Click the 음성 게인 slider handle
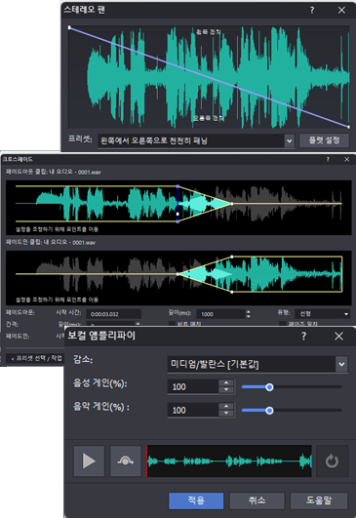The height and width of the screenshot is (518, 356). (269, 387)
